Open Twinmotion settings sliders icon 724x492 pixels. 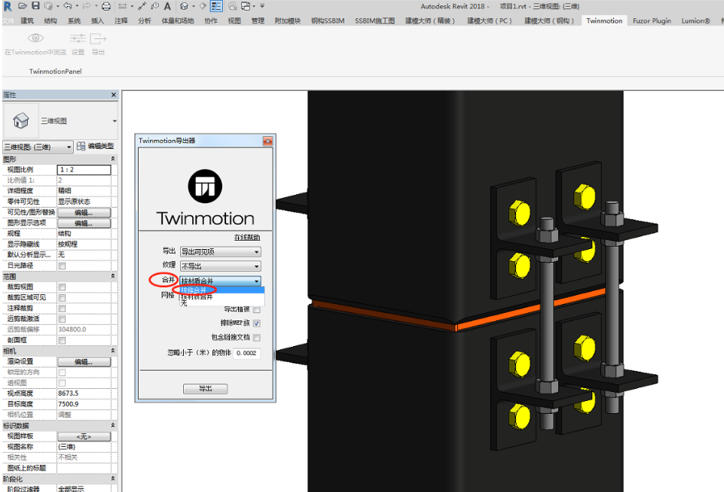pos(78,38)
